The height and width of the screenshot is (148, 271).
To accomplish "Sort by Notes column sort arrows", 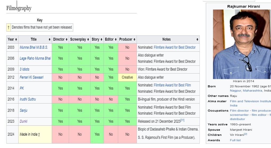I will click(x=197, y=39).
